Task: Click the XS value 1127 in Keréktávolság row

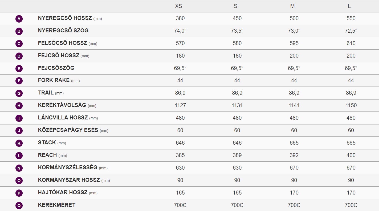Action: [180, 105]
